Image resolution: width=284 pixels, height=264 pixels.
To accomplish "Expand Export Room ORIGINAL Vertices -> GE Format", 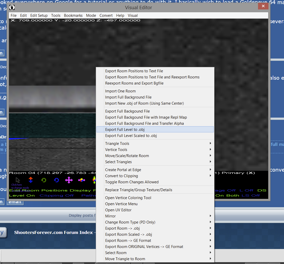I will pyautogui.click(x=155, y=247).
